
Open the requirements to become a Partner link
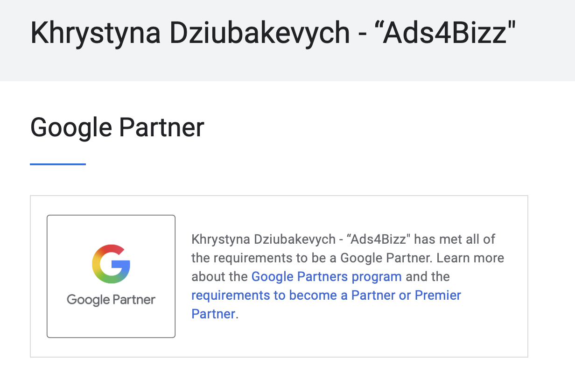(326, 295)
